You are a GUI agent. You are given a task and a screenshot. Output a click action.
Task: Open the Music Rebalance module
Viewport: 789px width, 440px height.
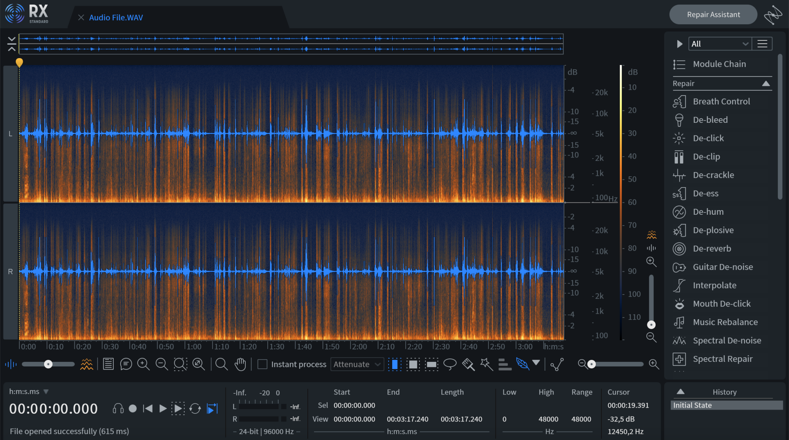[x=725, y=322]
